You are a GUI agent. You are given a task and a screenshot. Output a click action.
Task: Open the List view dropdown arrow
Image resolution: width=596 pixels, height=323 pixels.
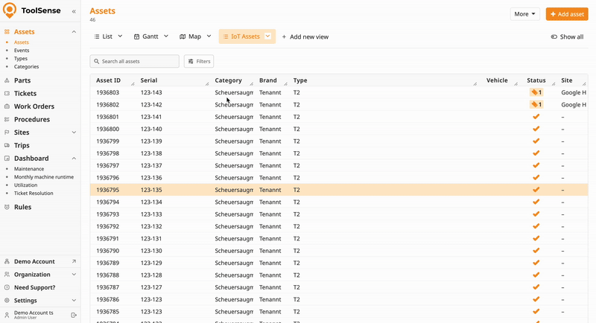tap(120, 36)
